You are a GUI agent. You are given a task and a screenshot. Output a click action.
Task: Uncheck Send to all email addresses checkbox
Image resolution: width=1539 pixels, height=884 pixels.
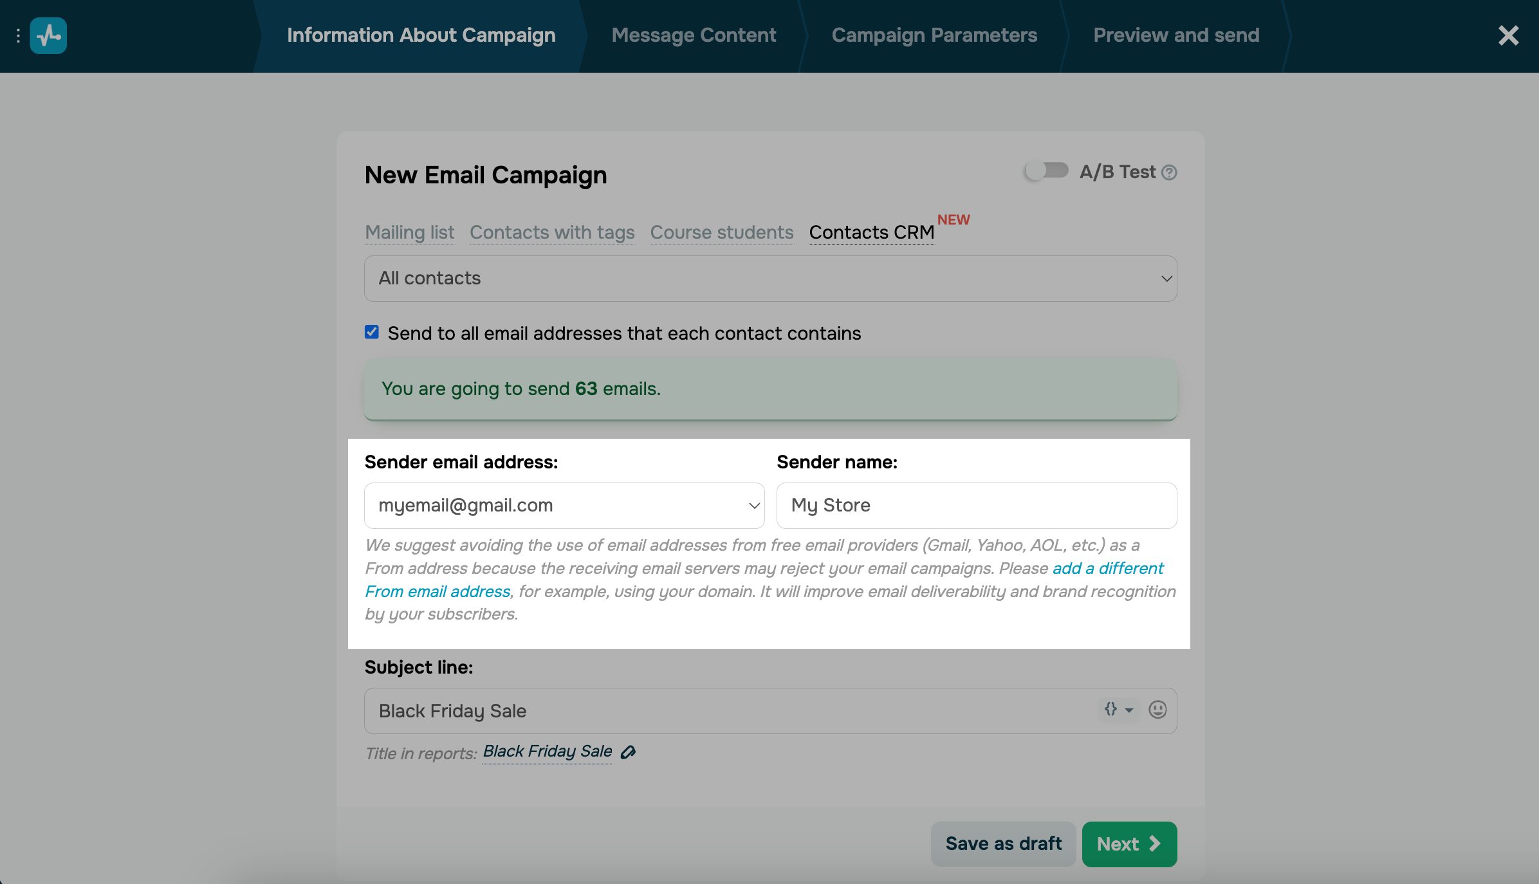[x=372, y=333]
